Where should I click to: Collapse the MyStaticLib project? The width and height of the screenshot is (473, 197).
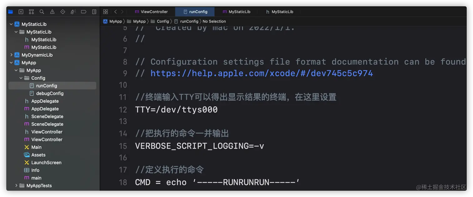tap(11, 24)
